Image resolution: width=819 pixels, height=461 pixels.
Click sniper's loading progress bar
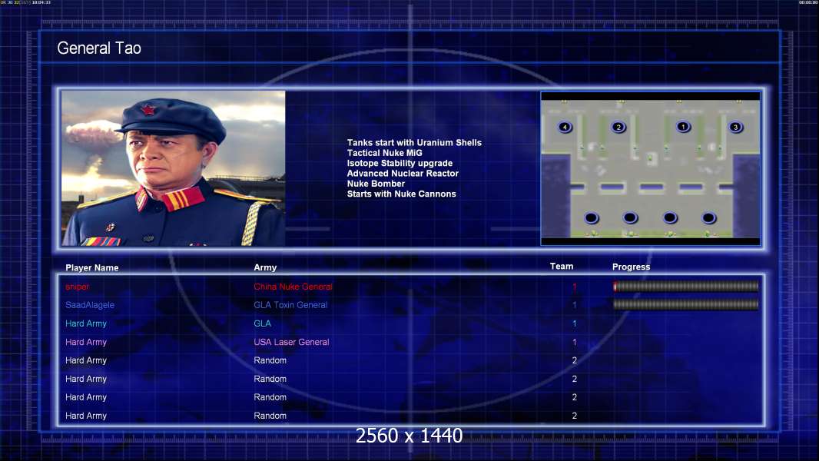(686, 286)
